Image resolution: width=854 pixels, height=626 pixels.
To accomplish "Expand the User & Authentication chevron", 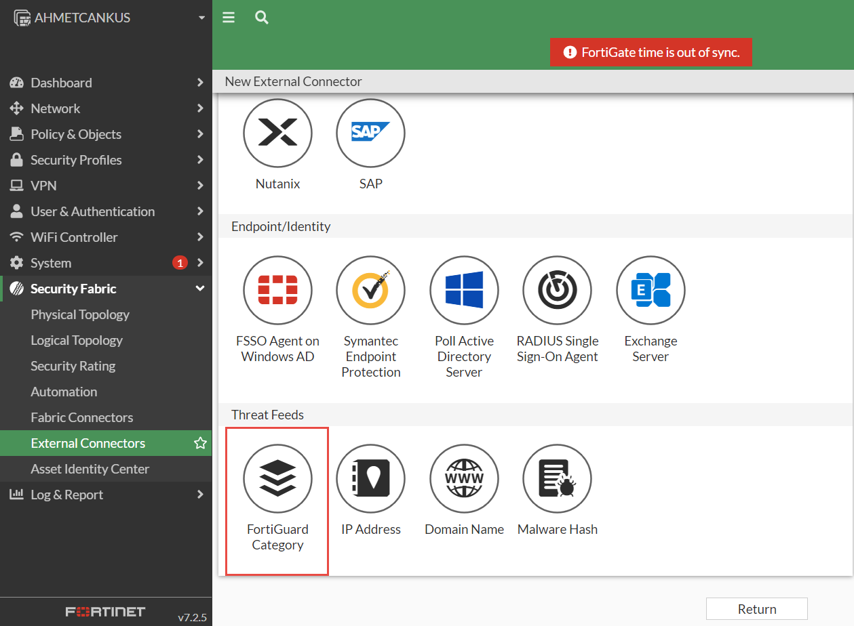I will [200, 211].
